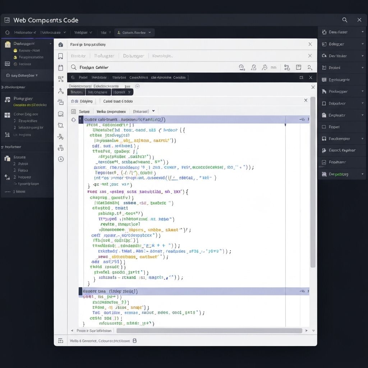Click the Popel button in right sidebar
The image size is (368, 368).
pyautogui.click(x=341, y=127)
